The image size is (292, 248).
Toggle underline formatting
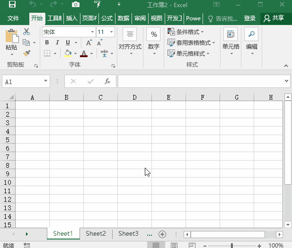coord(68,43)
